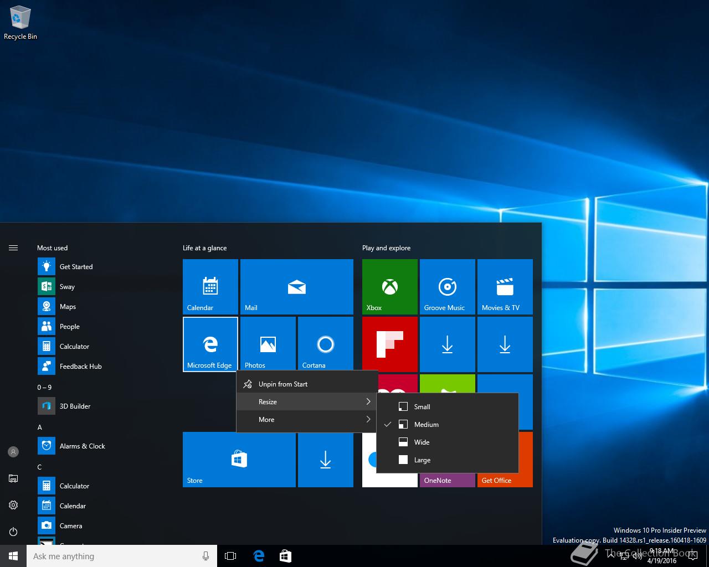The image size is (709, 567).
Task: Open the Cortana tile
Action: 326,343
